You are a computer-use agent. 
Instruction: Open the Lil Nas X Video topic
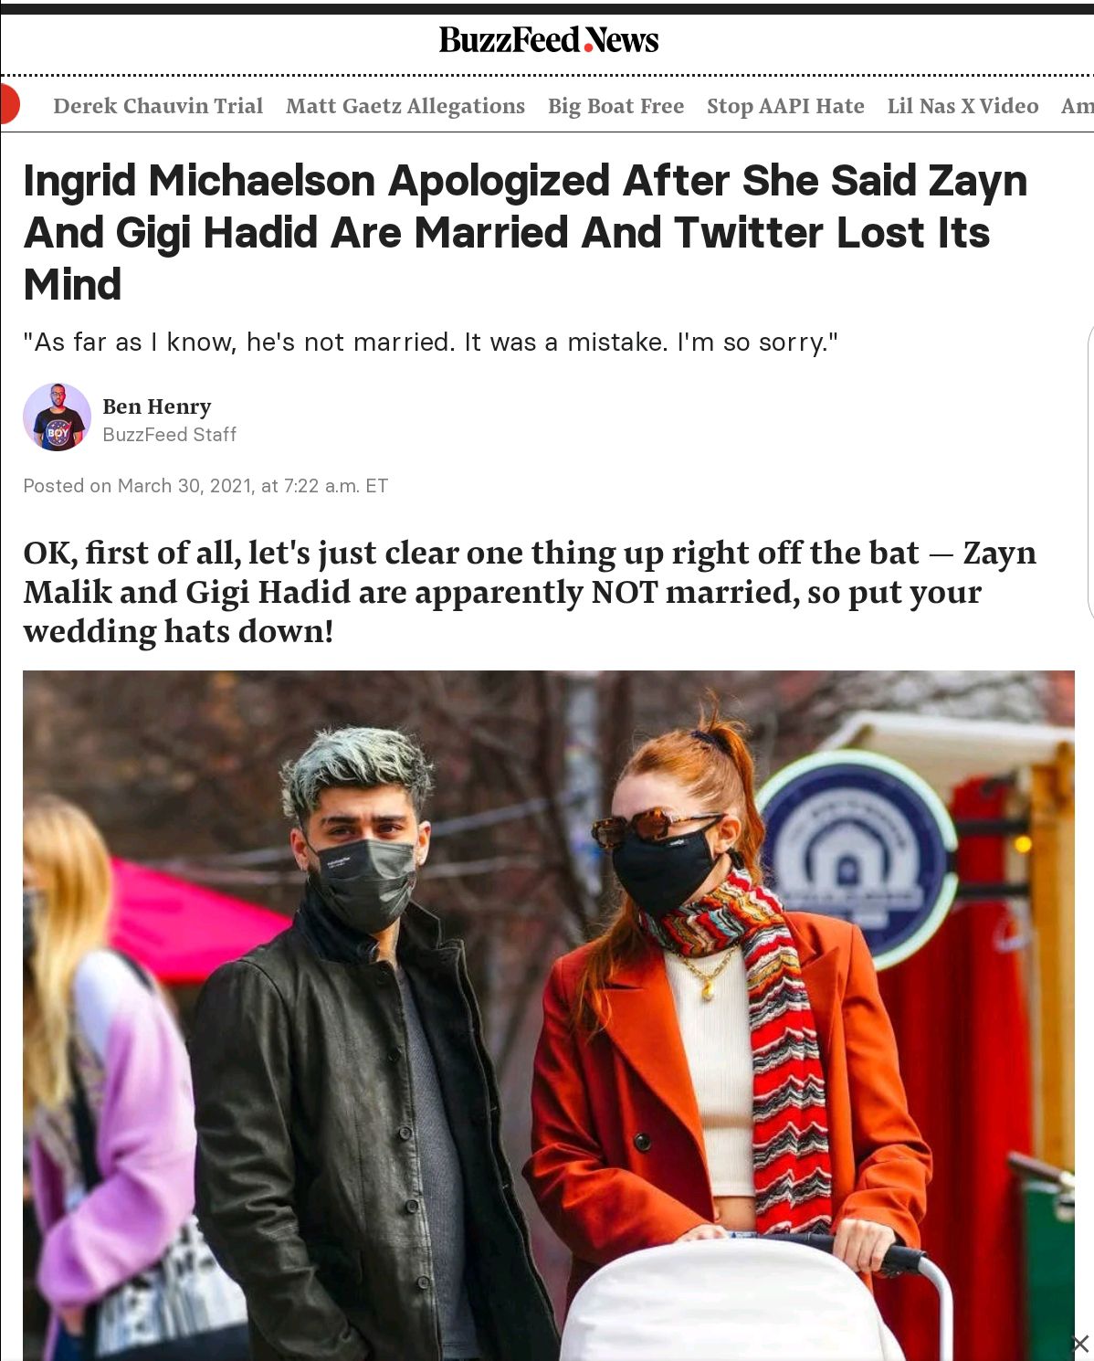point(963,106)
